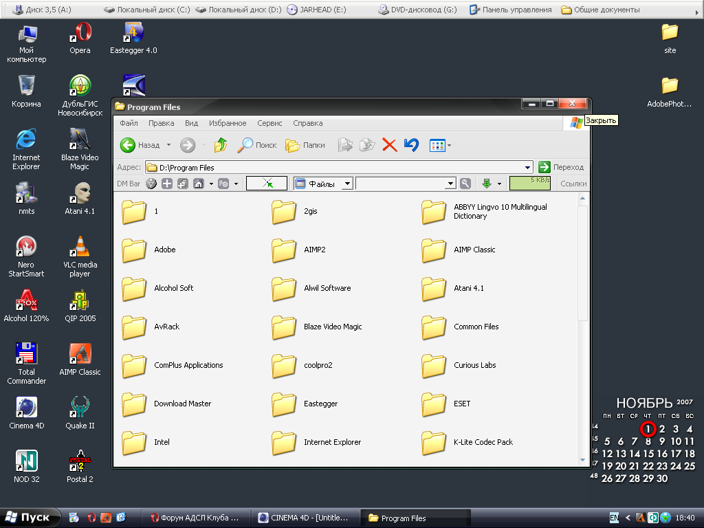
Task: Open the Справка menu
Action: point(307,123)
